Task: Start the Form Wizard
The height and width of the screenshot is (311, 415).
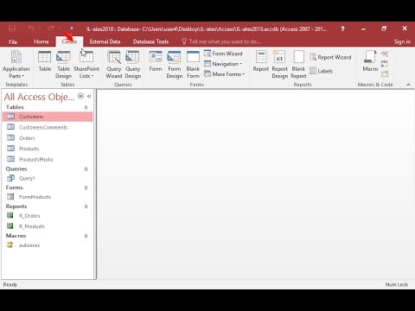Action: pos(223,54)
